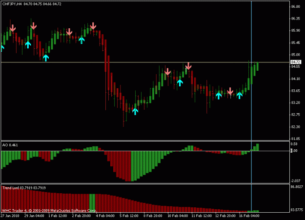The image size is (305, 220).
Task: Select the pink sell arrow above 29 Jan 04:00 candles
Action: 34,26
